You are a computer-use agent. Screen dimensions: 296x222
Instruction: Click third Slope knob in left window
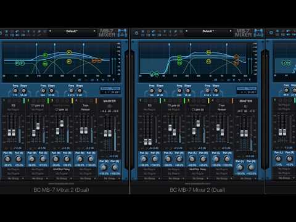80,91
